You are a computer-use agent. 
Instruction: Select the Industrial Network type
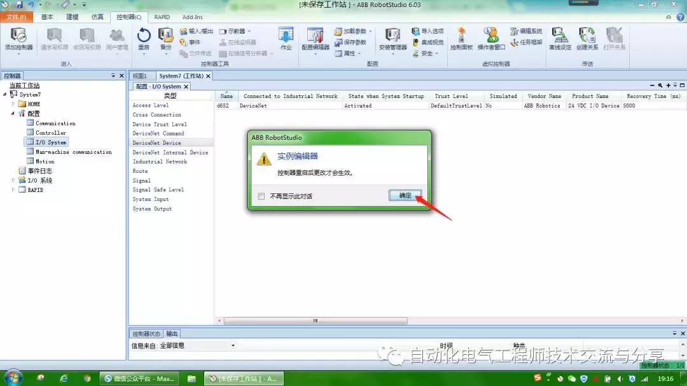[160, 162]
